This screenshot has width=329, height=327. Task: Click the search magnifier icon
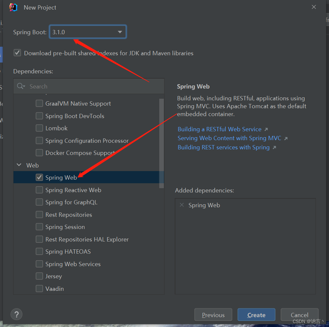click(21, 86)
